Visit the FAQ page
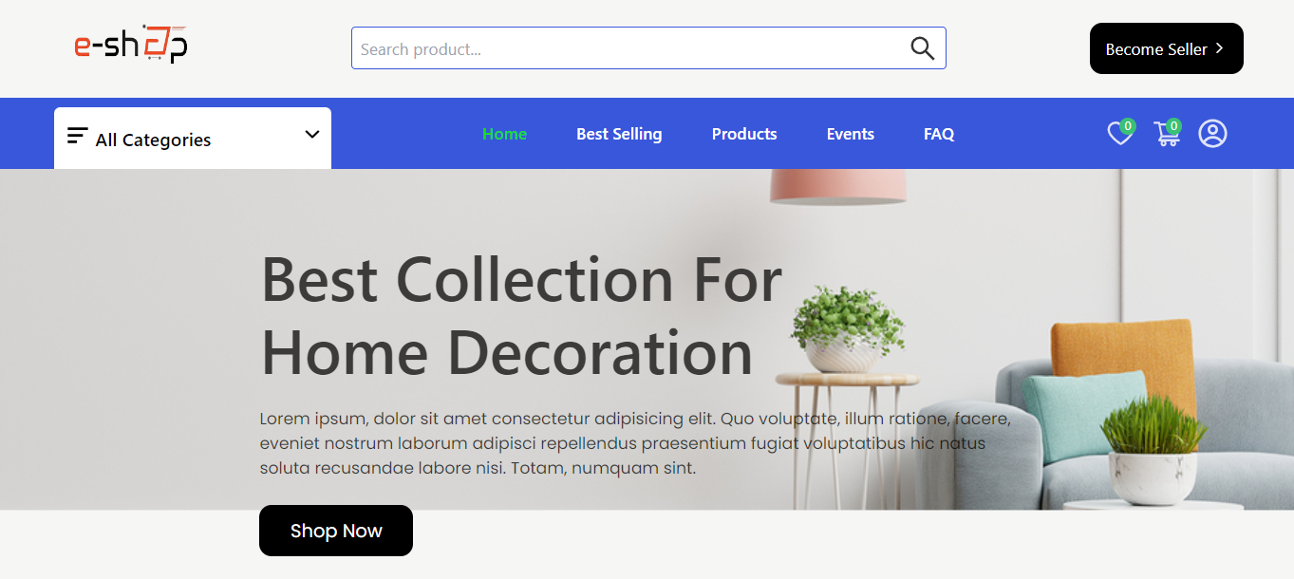1294x579 pixels. [939, 134]
